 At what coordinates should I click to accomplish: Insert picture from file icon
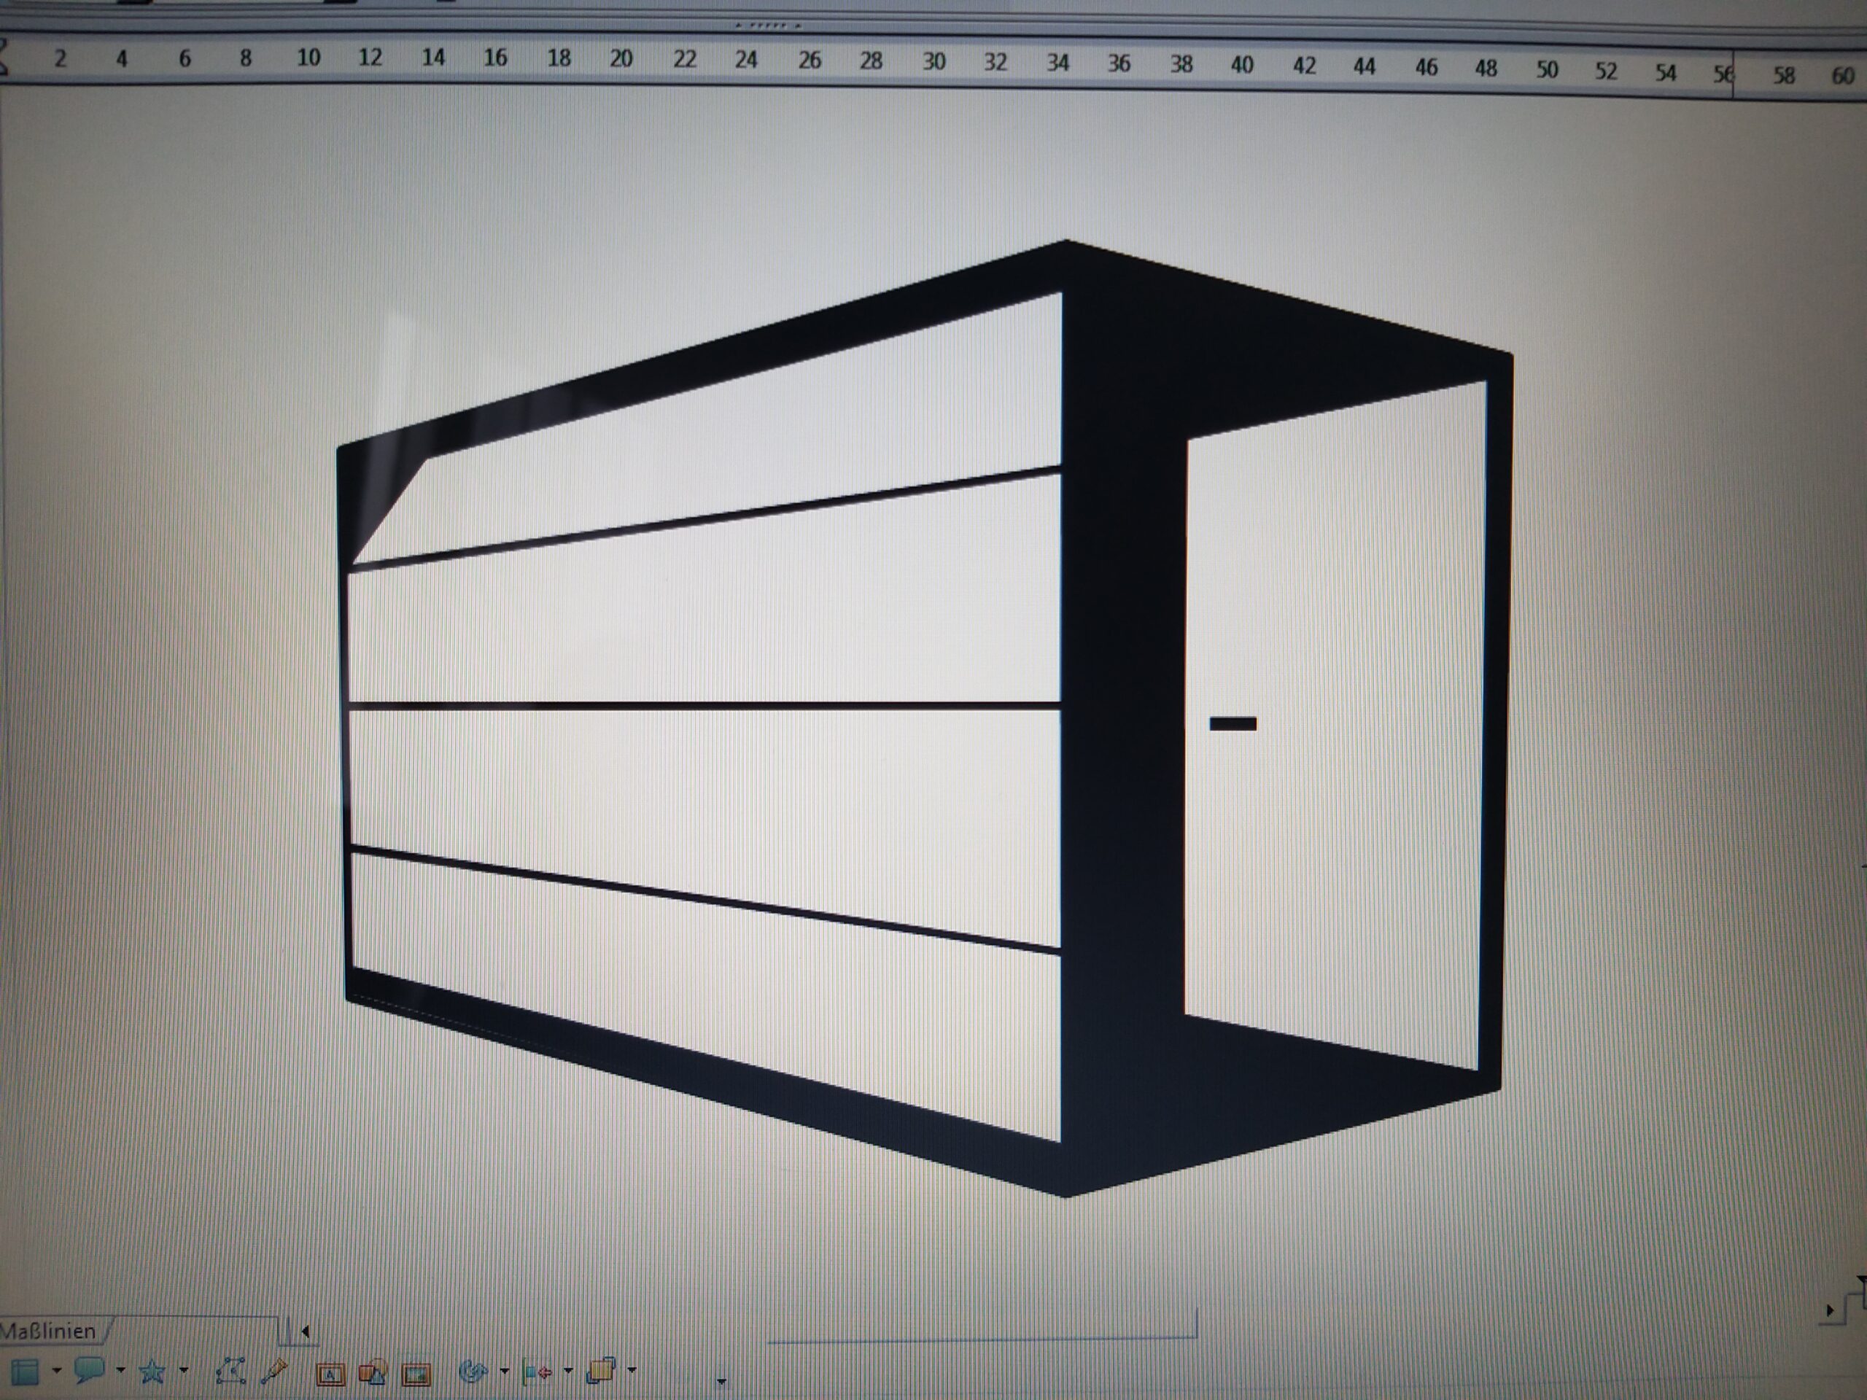(416, 1374)
